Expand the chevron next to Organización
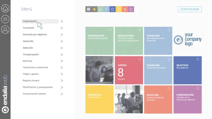 [x=62, y=21]
